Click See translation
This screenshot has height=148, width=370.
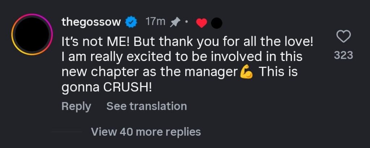tap(146, 106)
